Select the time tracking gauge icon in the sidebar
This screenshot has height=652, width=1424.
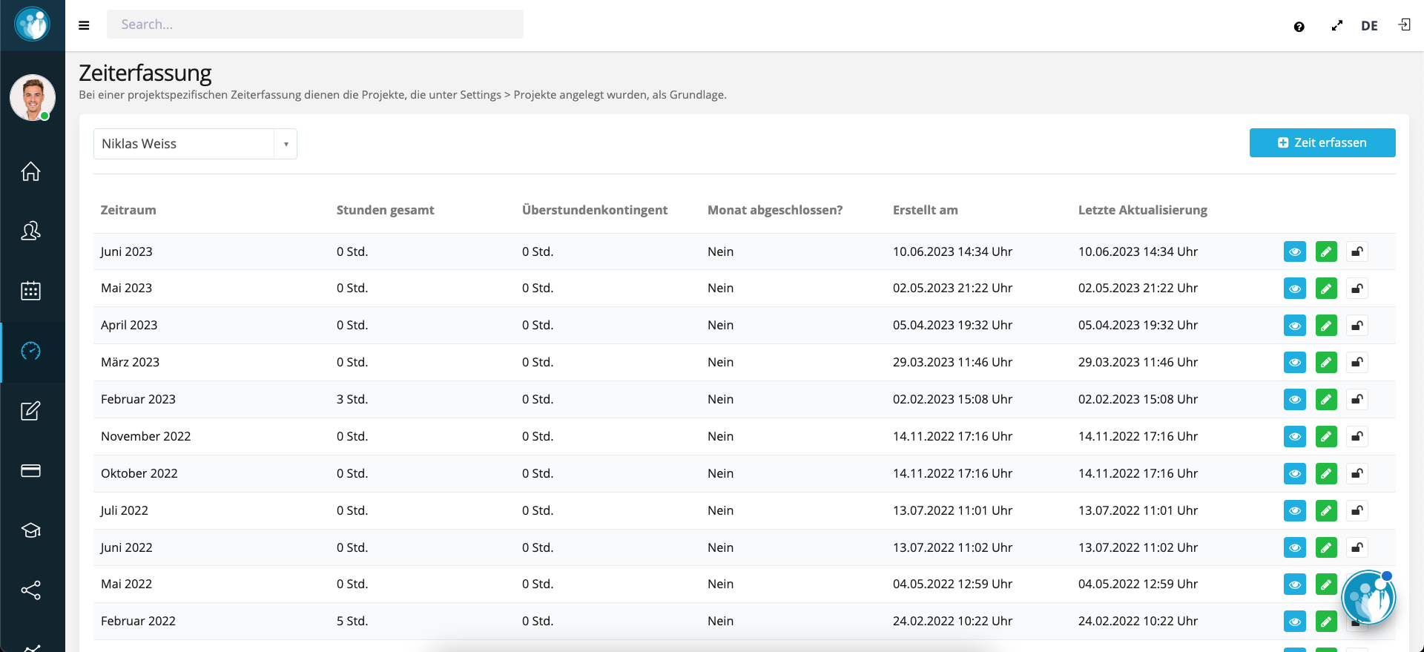pos(30,351)
